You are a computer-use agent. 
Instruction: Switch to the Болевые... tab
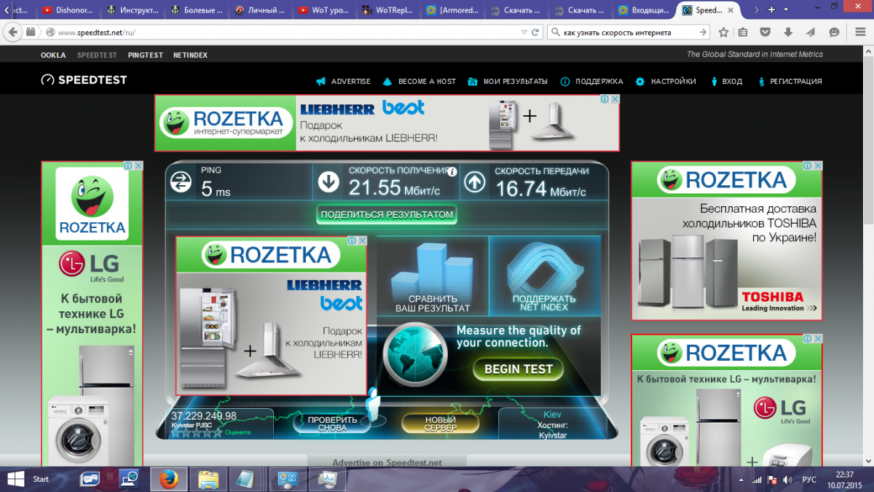(196, 10)
